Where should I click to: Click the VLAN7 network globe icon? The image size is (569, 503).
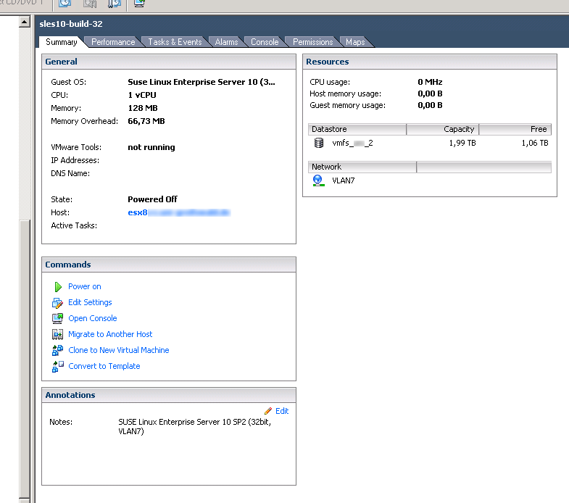(x=318, y=180)
